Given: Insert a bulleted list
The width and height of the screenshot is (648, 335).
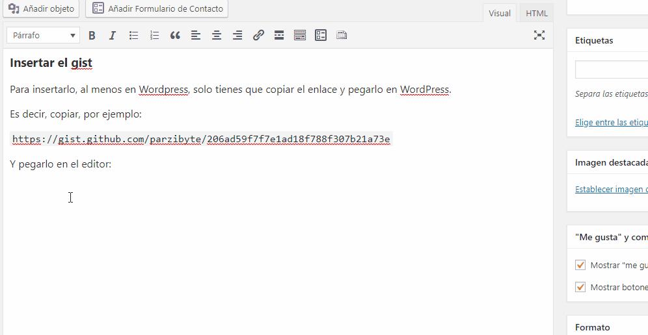Looking at the screenshot, I should pyautogui.click(x=133, y=36).
